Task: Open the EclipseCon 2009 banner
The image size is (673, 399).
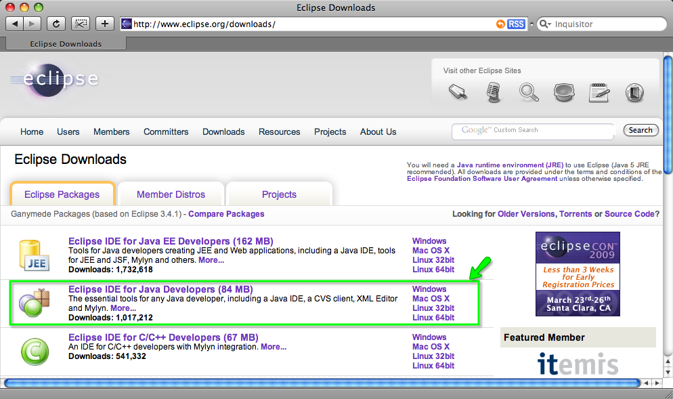Action: coord(578,274)
